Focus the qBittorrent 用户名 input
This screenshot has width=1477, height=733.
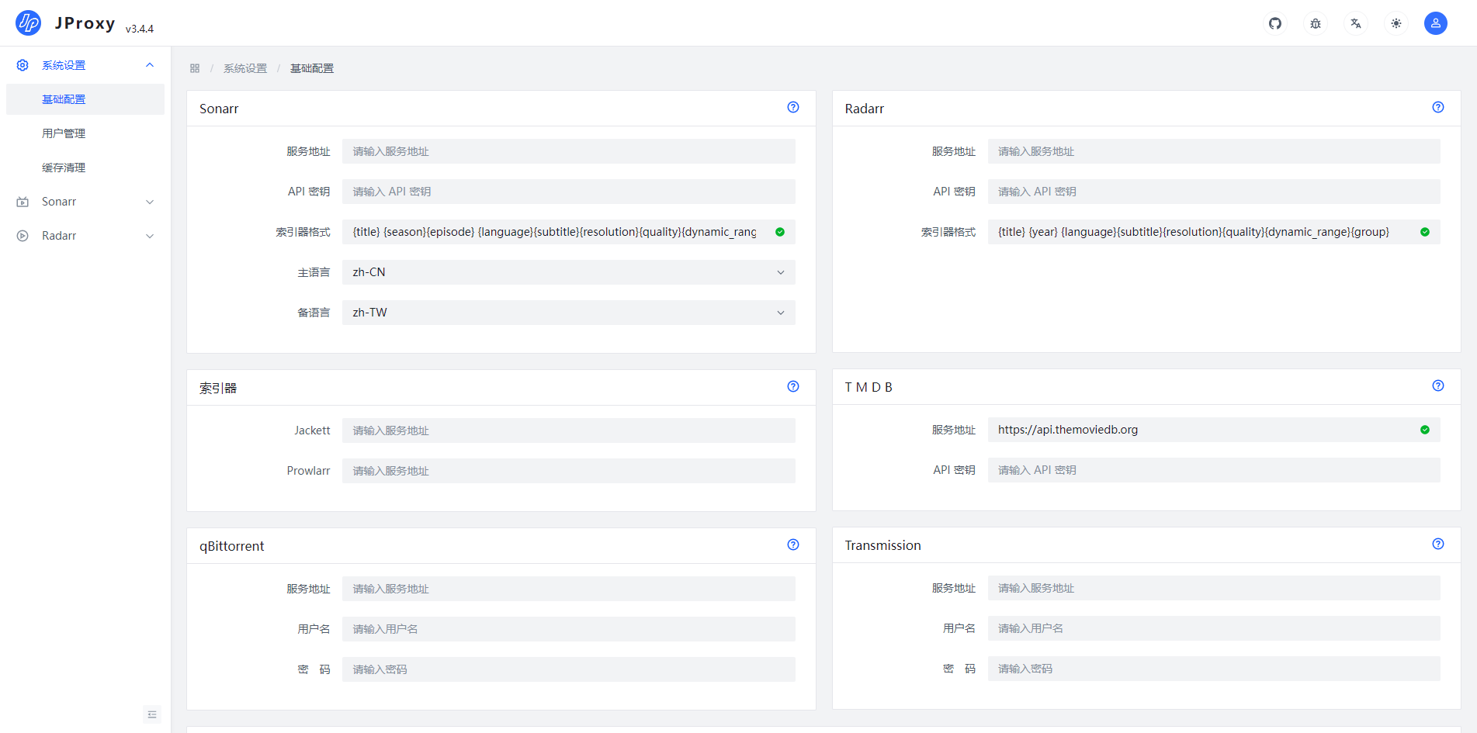(569, 629)
